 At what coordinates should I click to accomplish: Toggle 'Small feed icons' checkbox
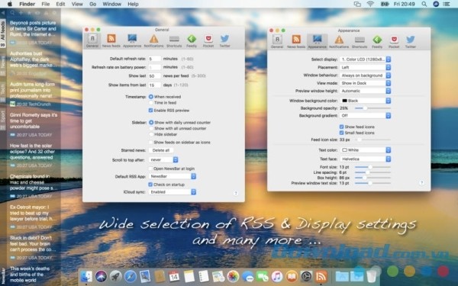tap(341, 133)
